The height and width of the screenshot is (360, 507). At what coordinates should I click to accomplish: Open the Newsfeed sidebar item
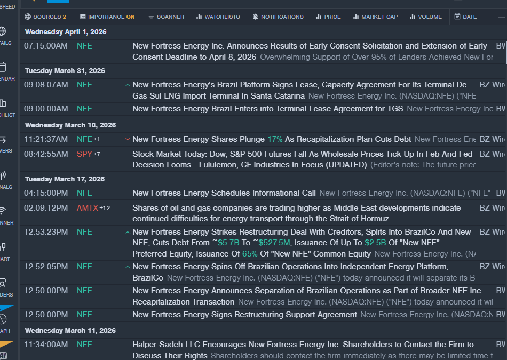(x=7, y=6)
